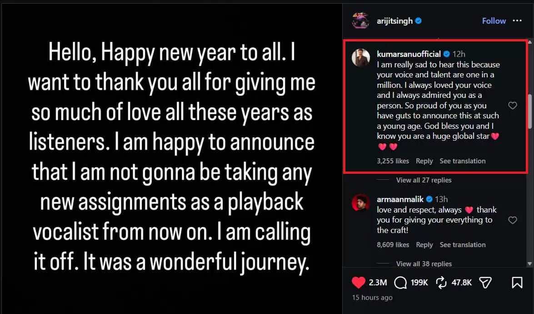Screen dimensions: 534x314
Task: Click the comments panel scrollbar
Action: click(x=530, y=111)
